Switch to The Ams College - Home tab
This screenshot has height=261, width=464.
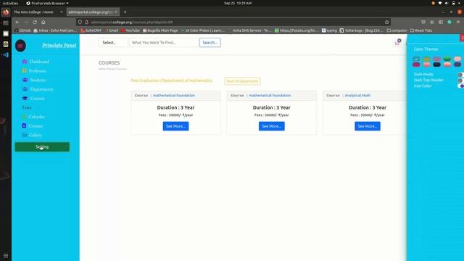38,12
